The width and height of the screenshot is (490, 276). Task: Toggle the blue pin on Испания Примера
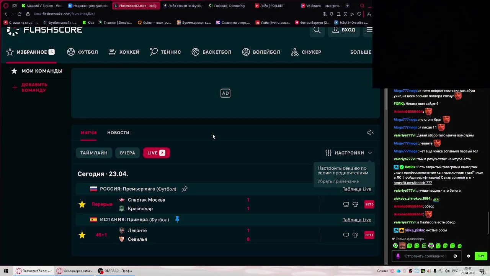(x=177, y=219)
